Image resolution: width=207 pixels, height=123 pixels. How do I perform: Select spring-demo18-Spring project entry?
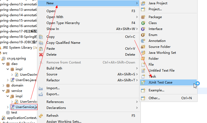(x=18, y=37)
